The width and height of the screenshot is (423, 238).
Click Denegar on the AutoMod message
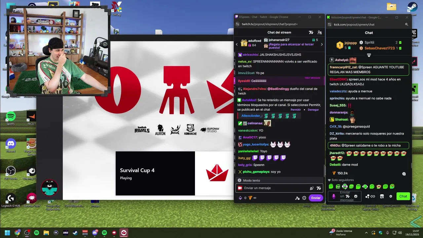tap(313, 109)
